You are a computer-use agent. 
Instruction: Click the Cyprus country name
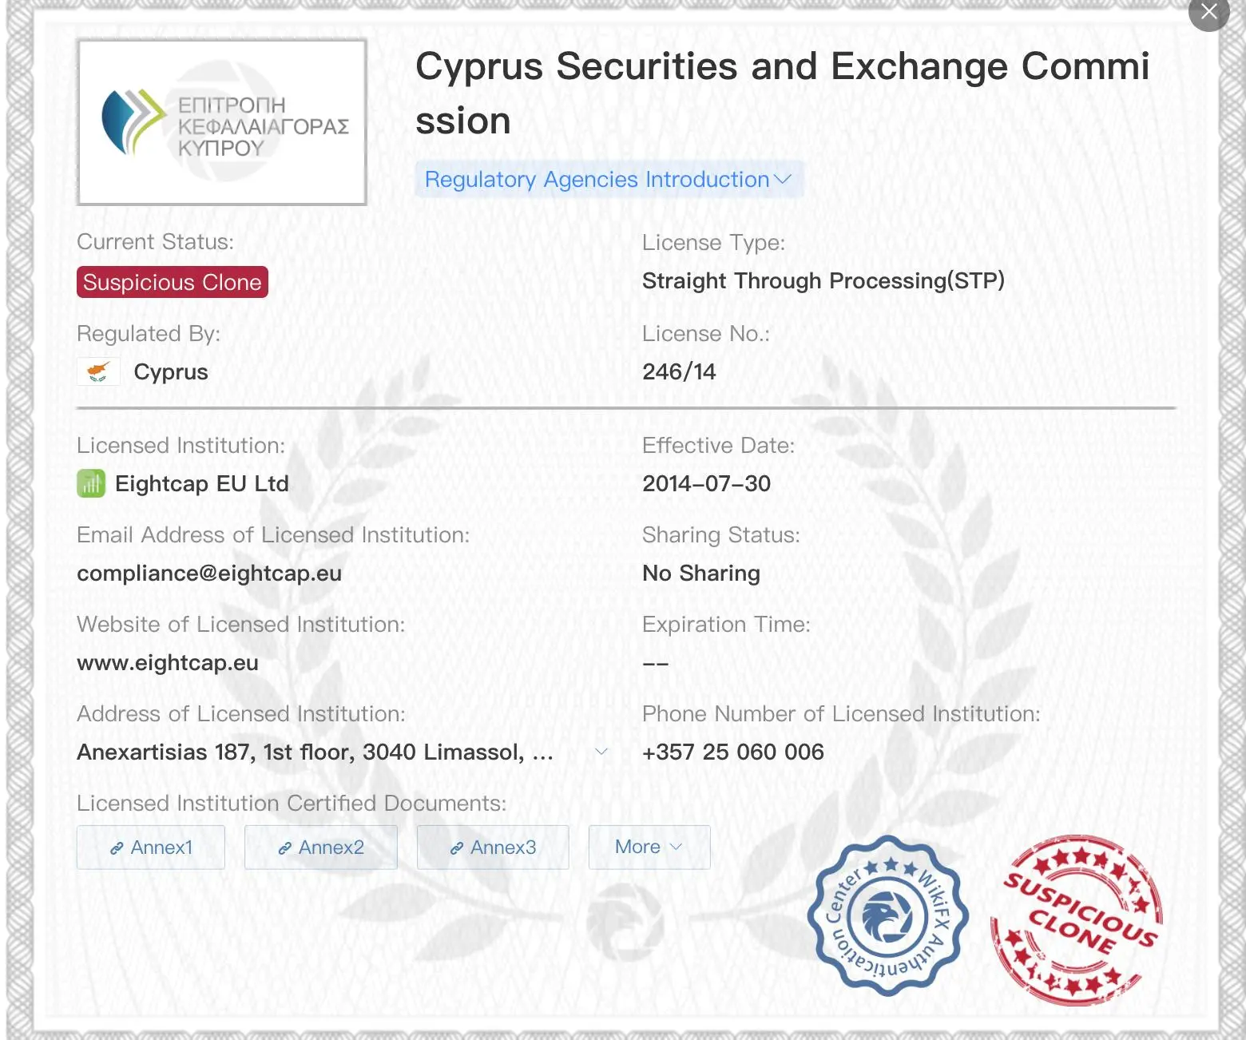[171, 371]
